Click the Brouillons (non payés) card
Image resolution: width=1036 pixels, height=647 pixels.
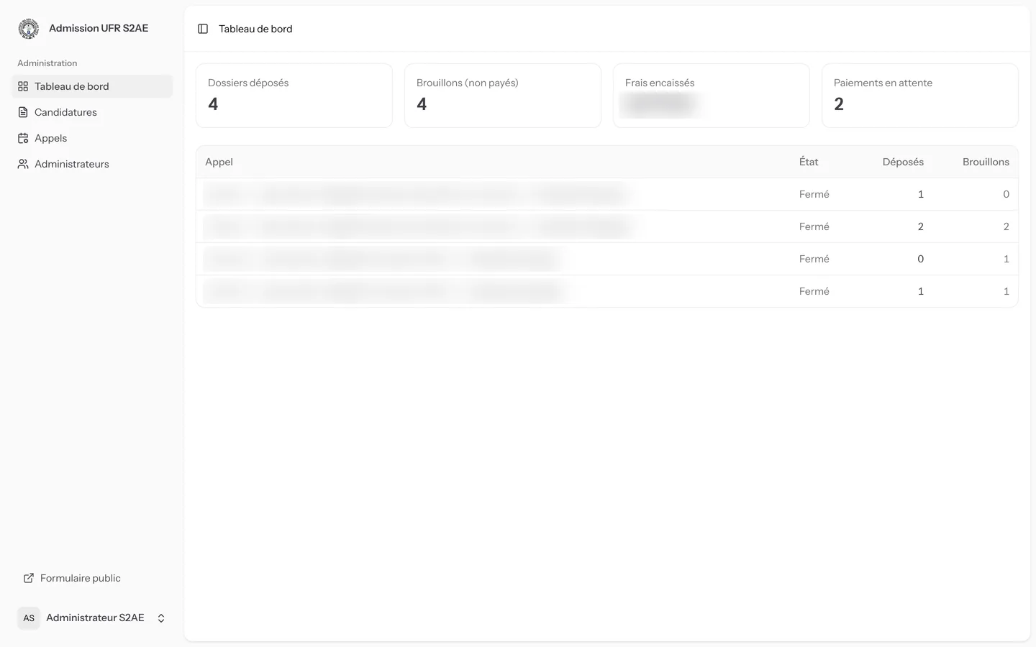503,96
